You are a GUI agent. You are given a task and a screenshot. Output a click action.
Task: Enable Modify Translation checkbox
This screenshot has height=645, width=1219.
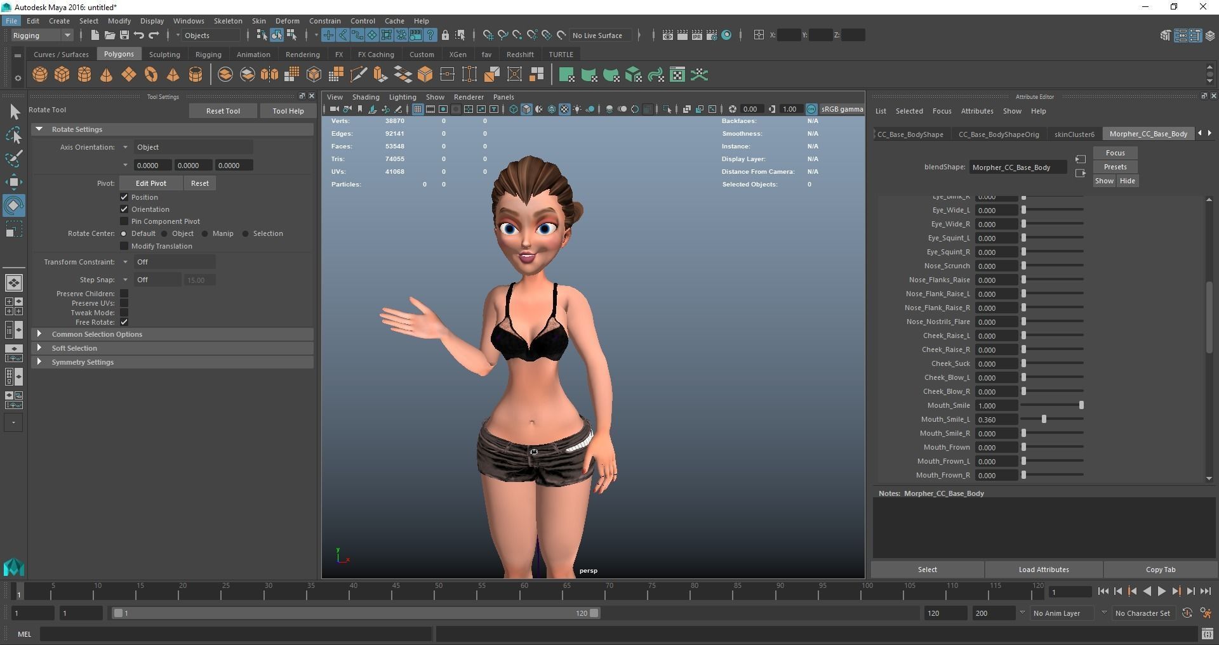[x=124, y=246]
